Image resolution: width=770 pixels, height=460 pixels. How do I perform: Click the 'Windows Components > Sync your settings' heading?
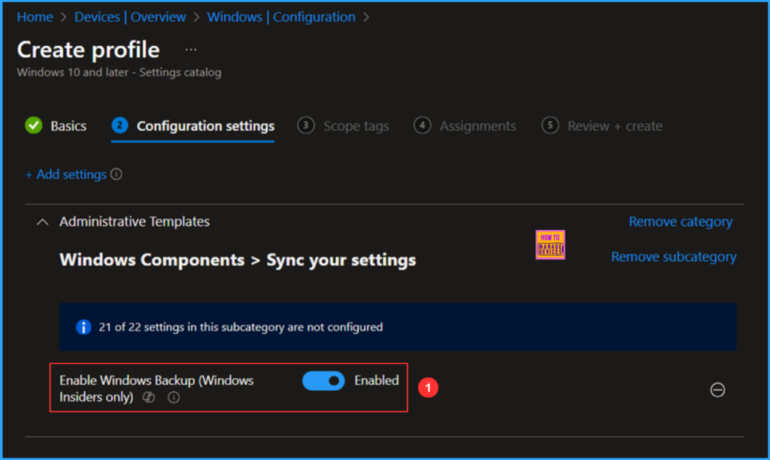[238, 260]
